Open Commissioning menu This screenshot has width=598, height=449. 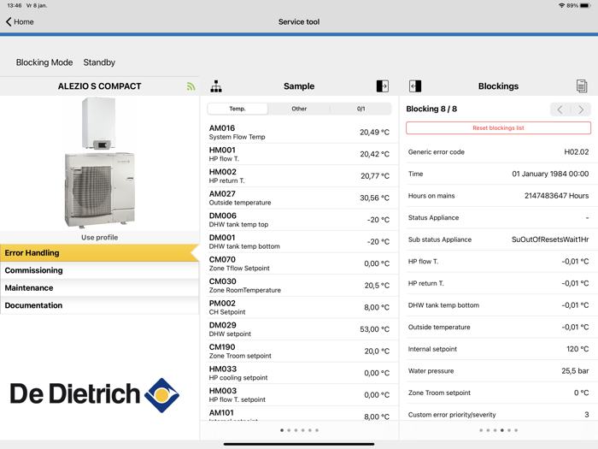(x=99, y=270)
